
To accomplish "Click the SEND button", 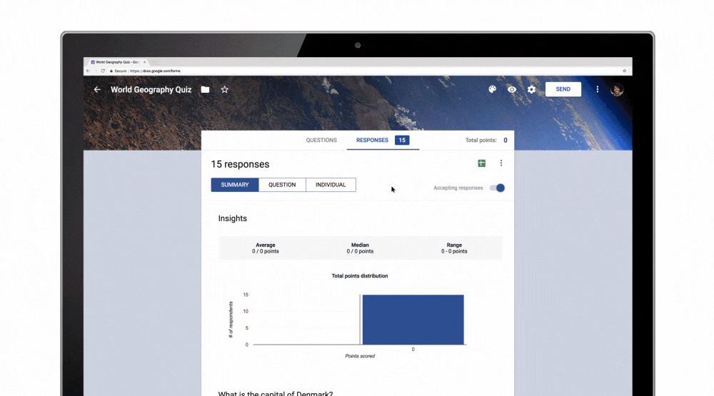I will [563, 89].
